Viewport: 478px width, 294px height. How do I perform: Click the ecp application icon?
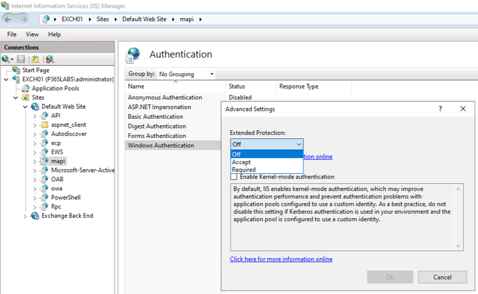point(45,143)
